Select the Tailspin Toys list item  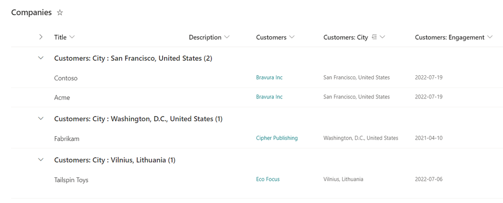point(71,180)
